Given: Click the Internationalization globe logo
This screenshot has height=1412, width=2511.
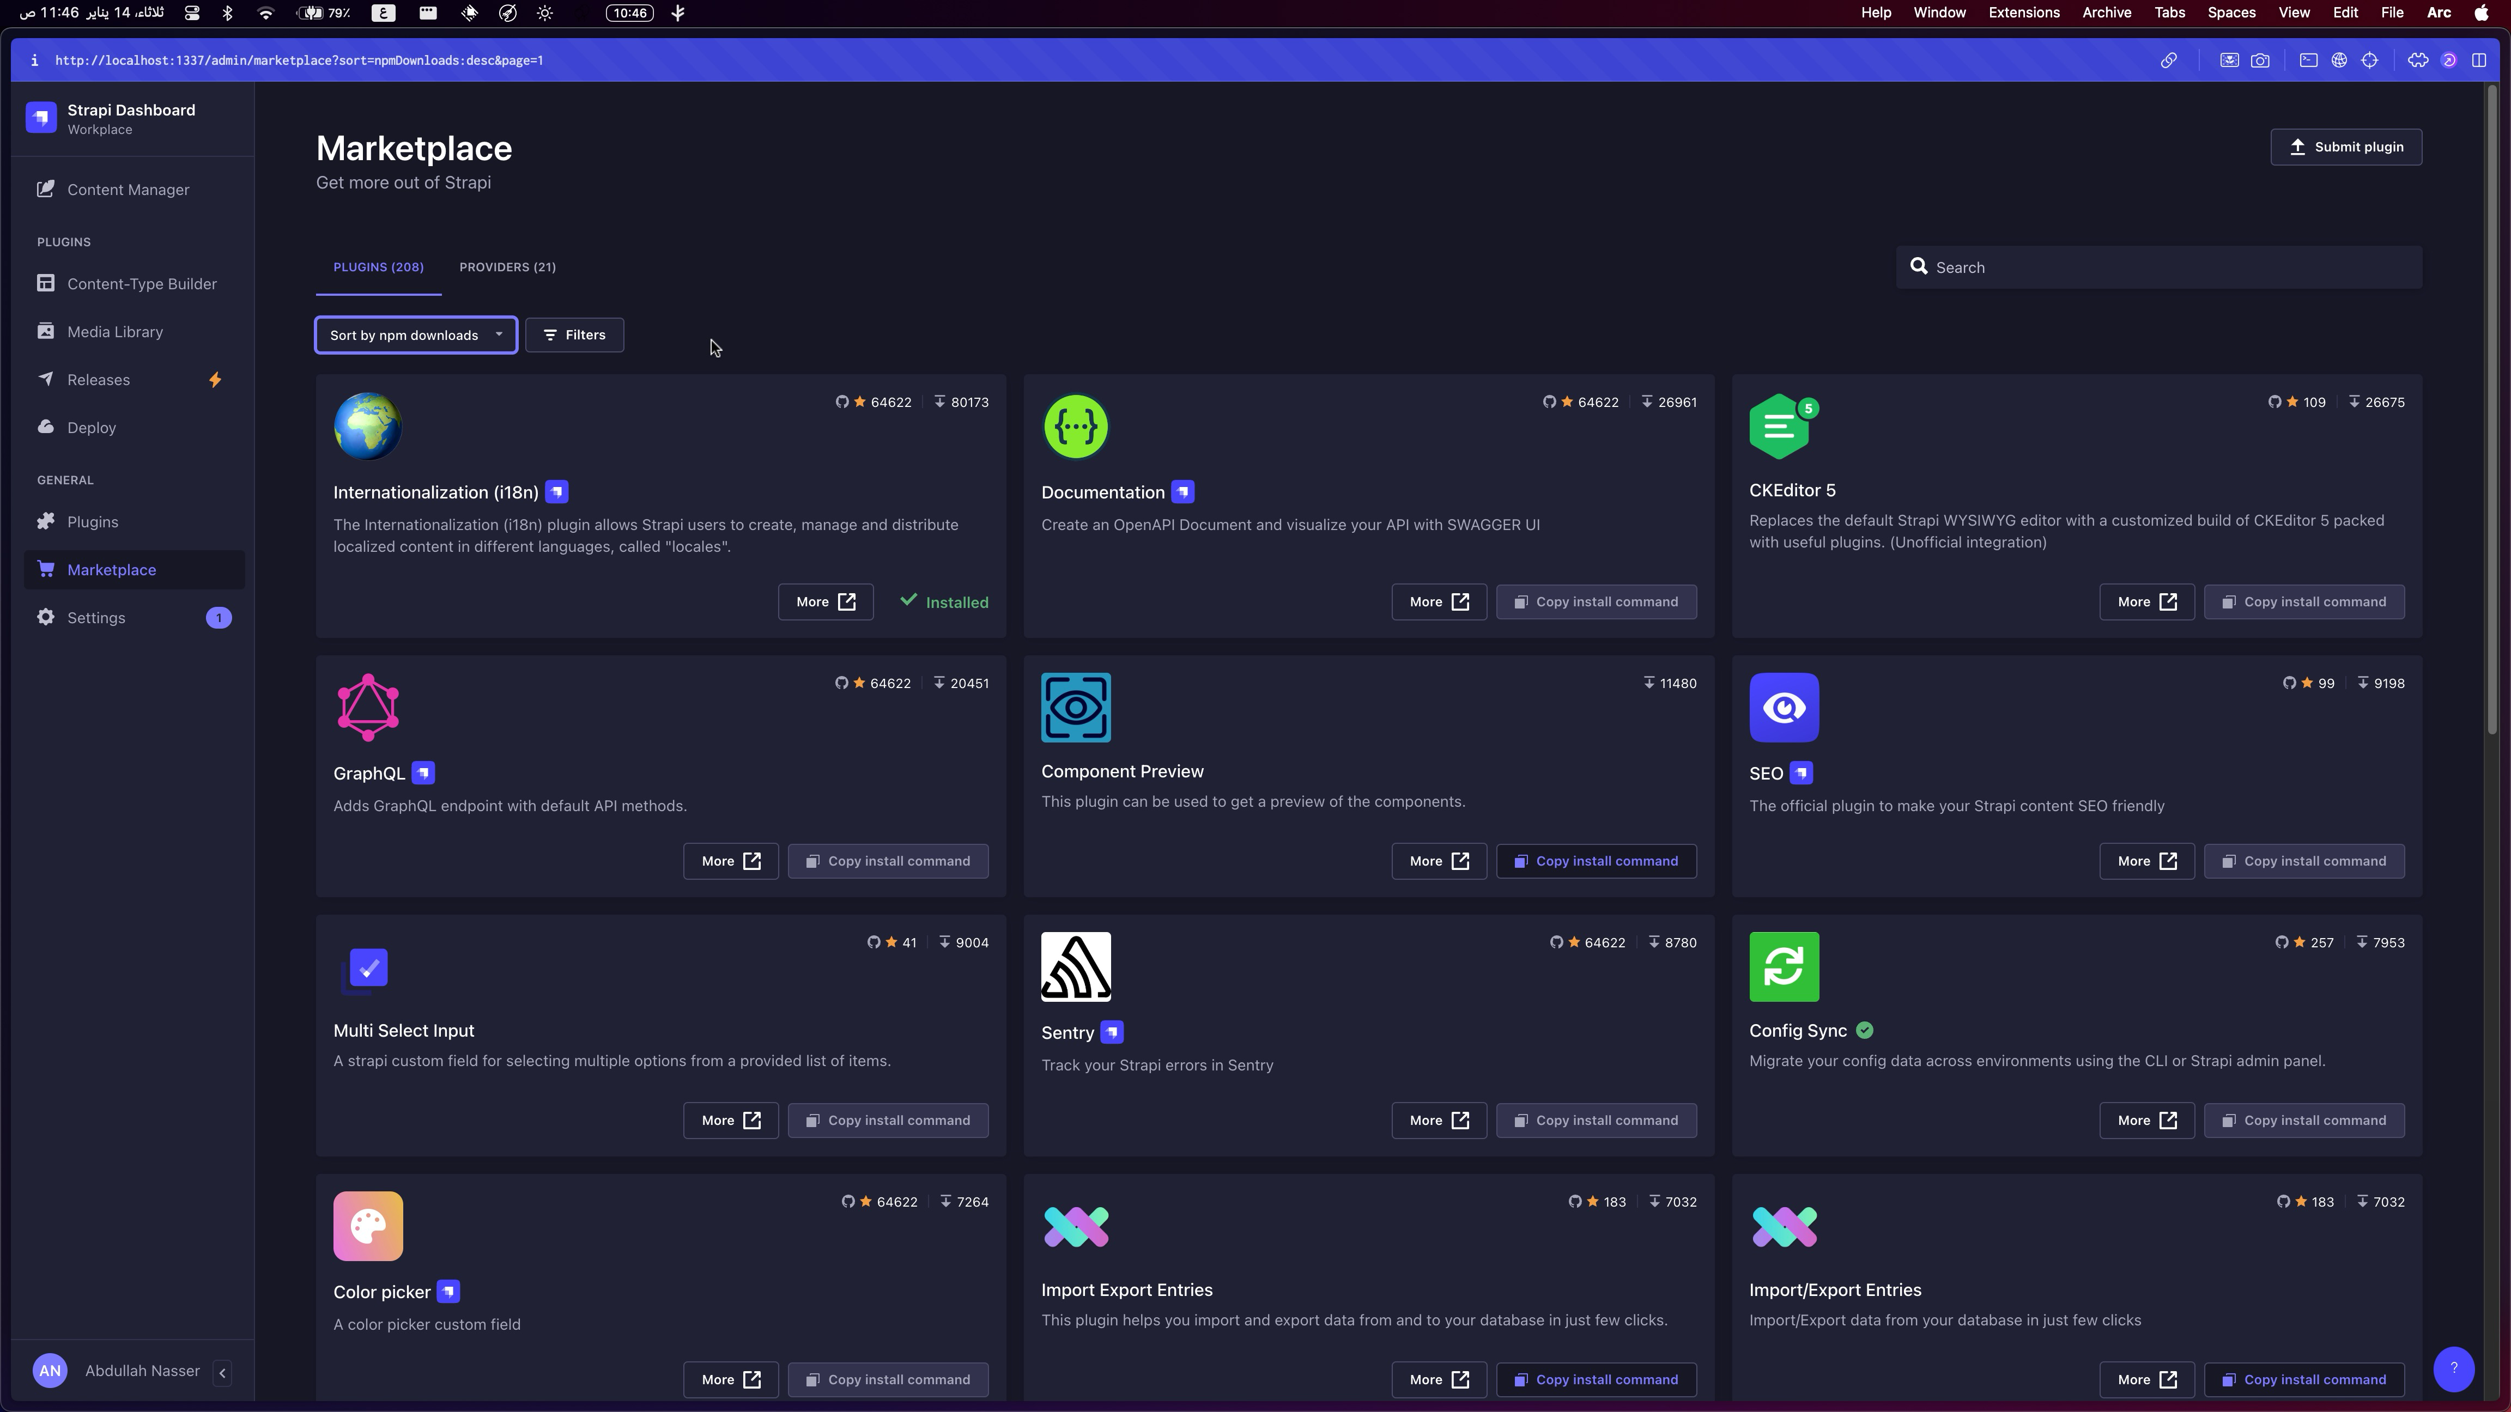Looking at the screenshot, I should point(367,426).
